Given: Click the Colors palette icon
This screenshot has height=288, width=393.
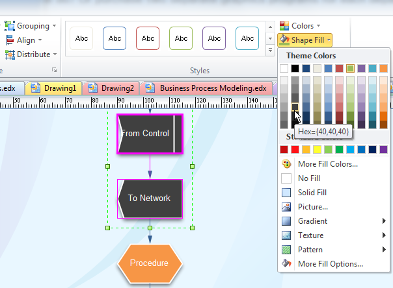Looking at the screenshot, I should coord(284,26).
